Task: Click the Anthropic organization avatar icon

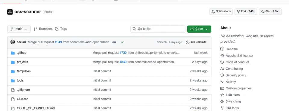Action: pyautogui.click(x=10, y=12)
